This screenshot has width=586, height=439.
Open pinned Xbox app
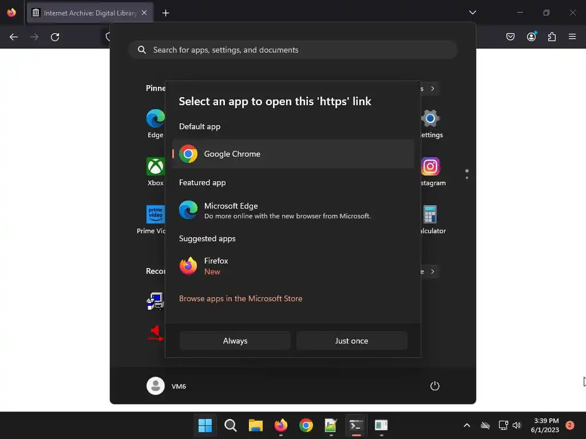(x=156, y=171)
